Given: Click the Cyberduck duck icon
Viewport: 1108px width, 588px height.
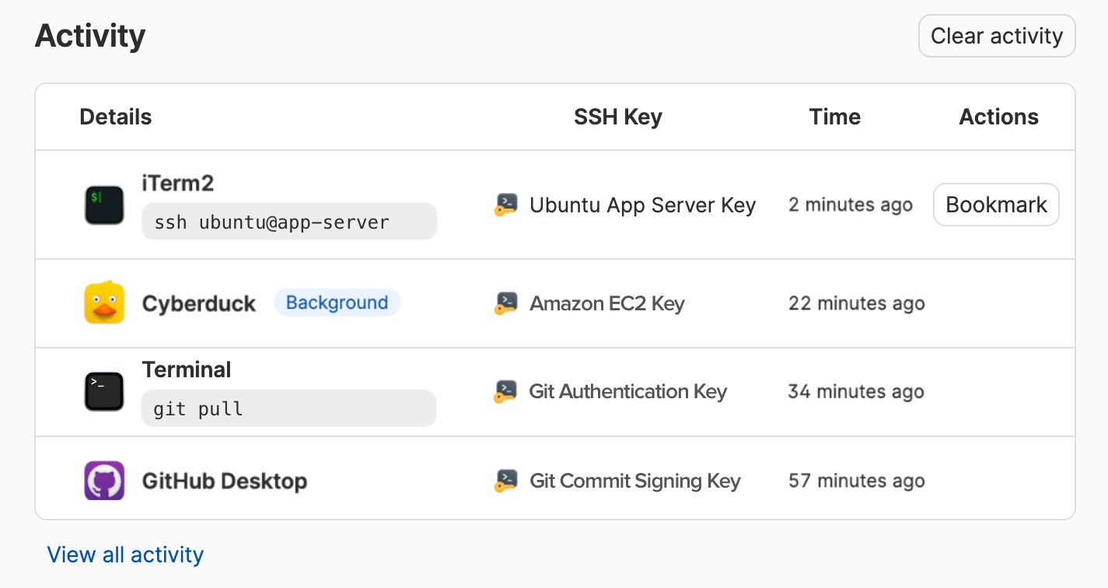Looking at the screenshot, I should [x=104, y=303].
